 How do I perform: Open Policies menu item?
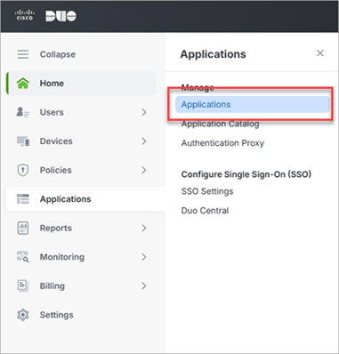[81, 170]
